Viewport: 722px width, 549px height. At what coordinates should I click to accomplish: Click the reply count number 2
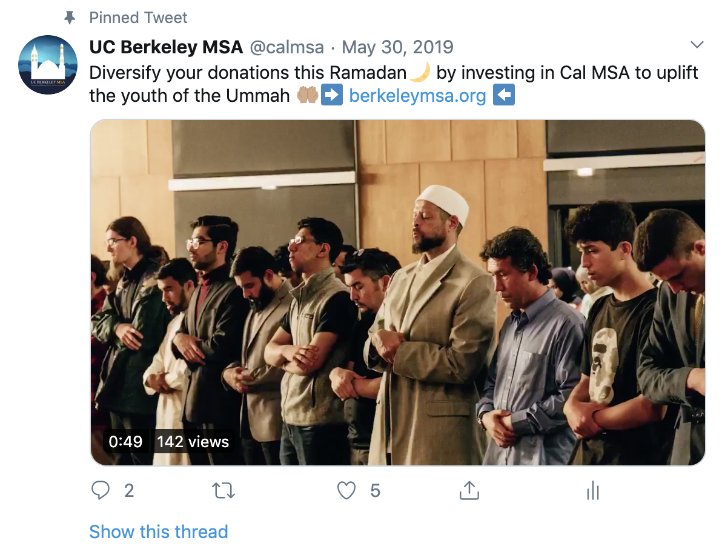coord(129,490)
